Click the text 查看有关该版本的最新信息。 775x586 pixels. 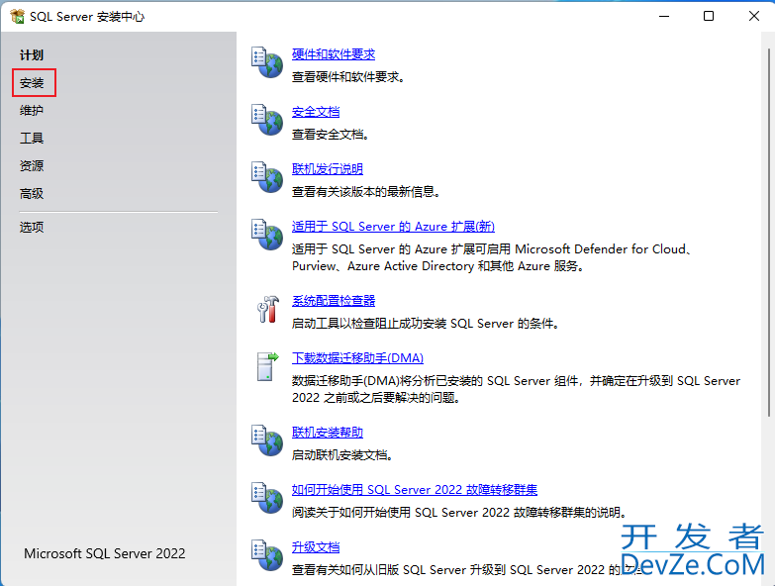point(366,192)
